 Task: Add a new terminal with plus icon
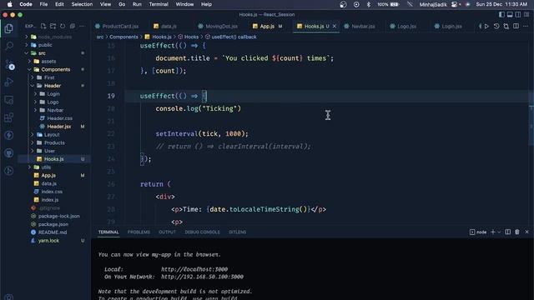(x=493, y=232)
